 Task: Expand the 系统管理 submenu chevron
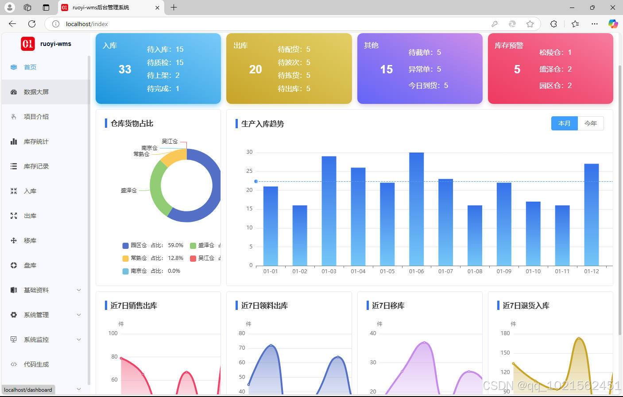pos(79,315)
